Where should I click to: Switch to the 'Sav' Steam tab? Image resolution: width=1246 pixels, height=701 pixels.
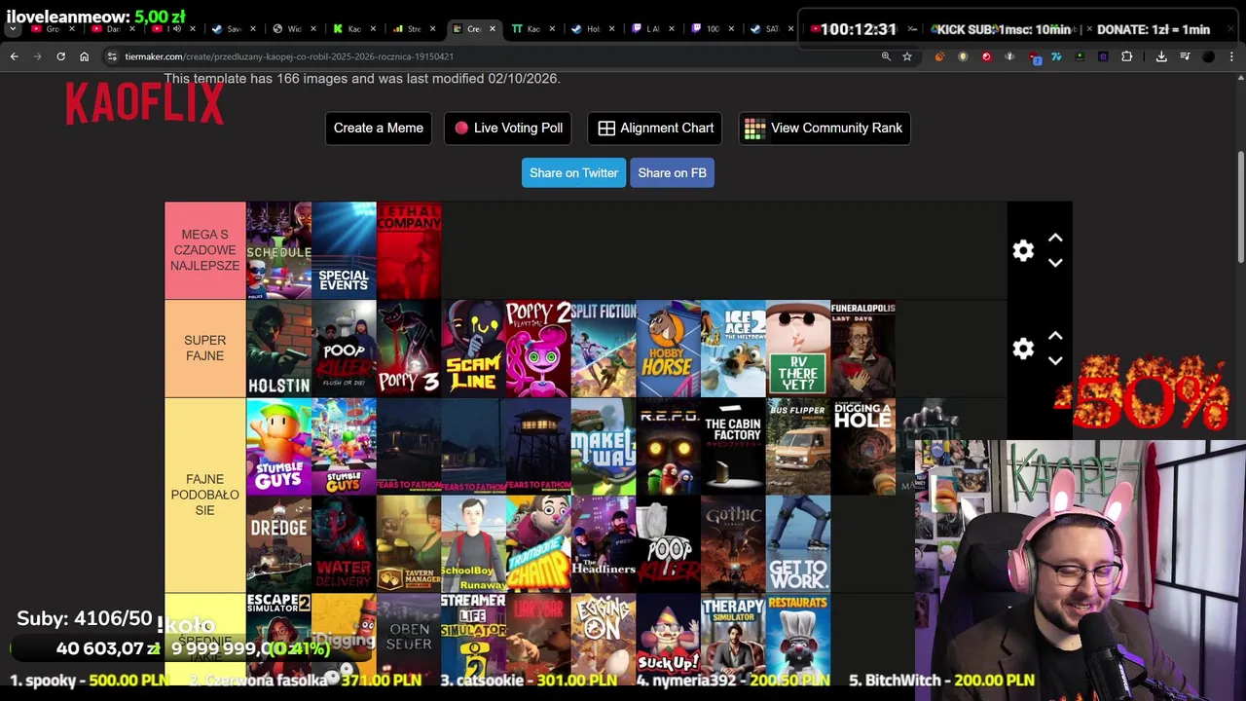[234, 29]
